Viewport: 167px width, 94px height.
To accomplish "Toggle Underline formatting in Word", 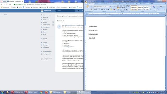I will (99, 9).
